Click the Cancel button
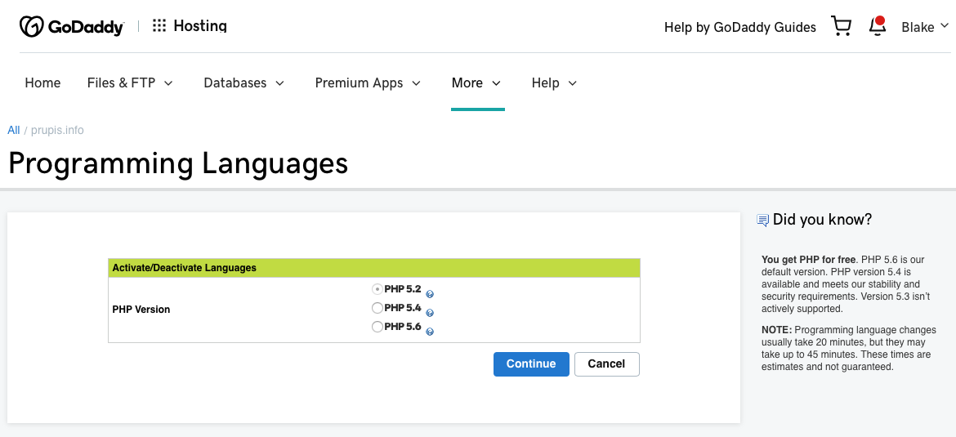956x437 pixels. coord(606,363)
